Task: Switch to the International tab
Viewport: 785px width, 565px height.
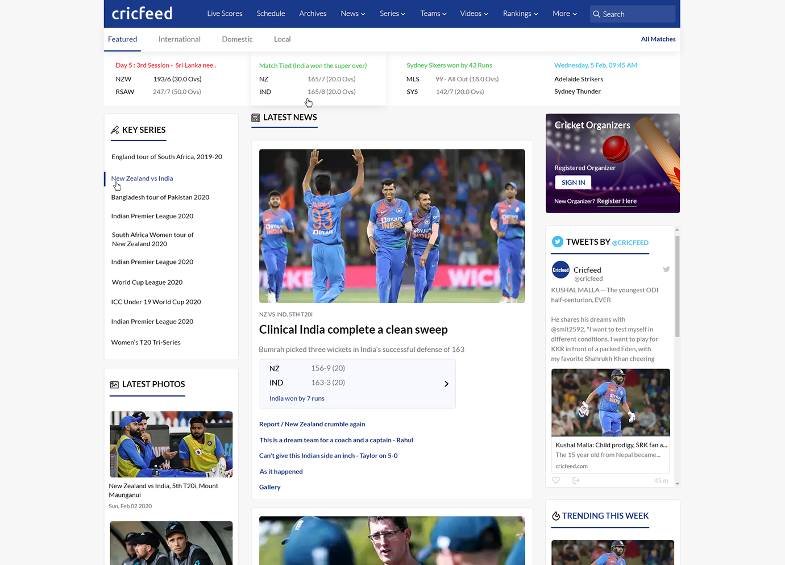Action: click(x=180, y=39)
